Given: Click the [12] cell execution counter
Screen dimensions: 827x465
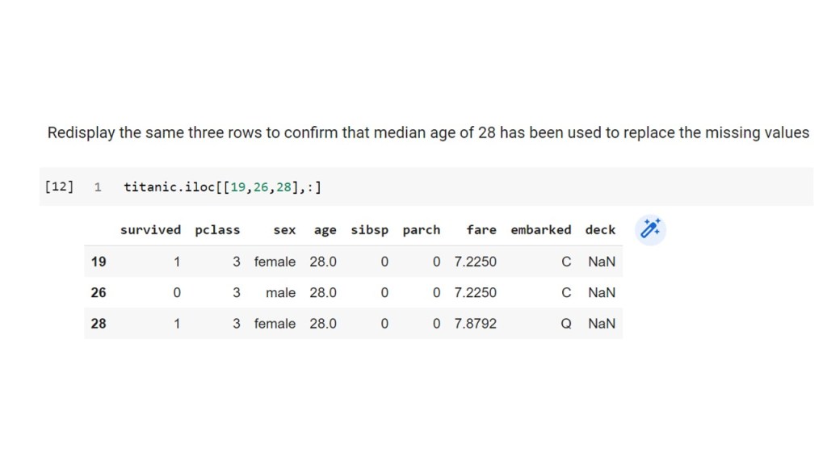Looking at the screenshot, I should tap(59, 187).
